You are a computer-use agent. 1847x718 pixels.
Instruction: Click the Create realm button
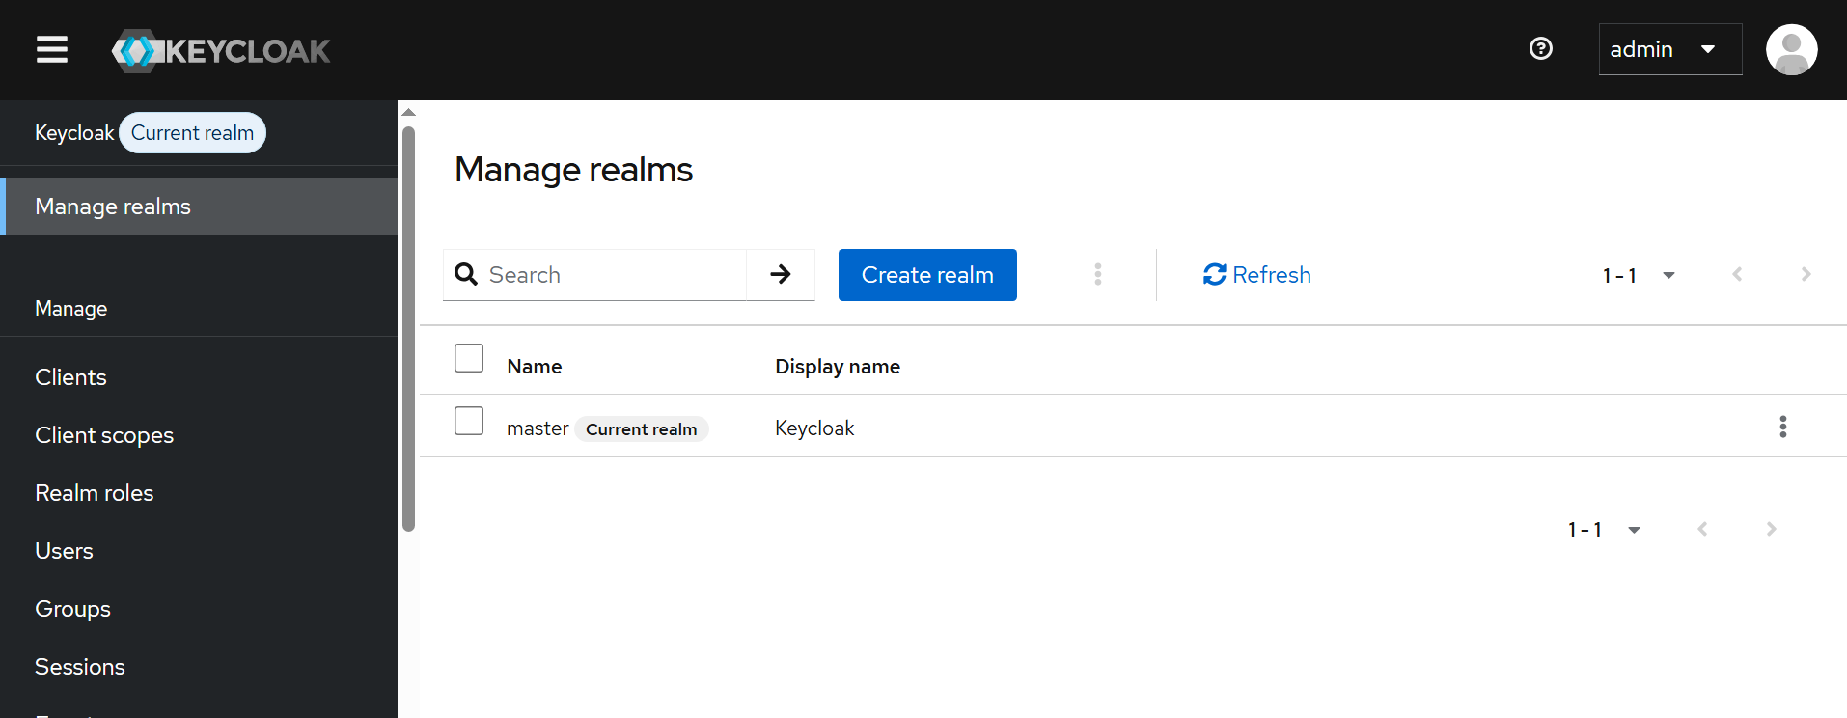point(927,275)
